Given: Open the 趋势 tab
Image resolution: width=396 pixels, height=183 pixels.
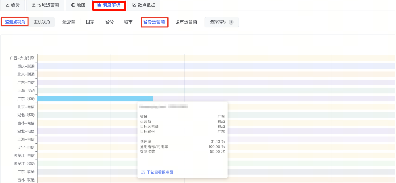Looking at the screenshot, I should point(13,5).
